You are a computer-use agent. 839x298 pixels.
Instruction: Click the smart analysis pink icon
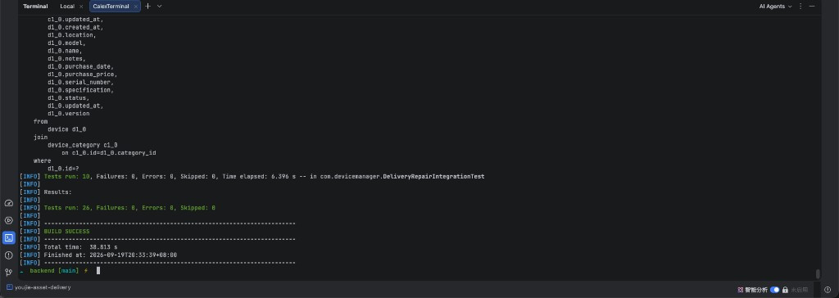(741, 290)
